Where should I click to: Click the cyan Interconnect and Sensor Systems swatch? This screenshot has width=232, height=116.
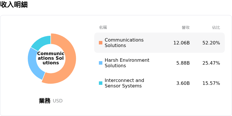tap(101, 83)
